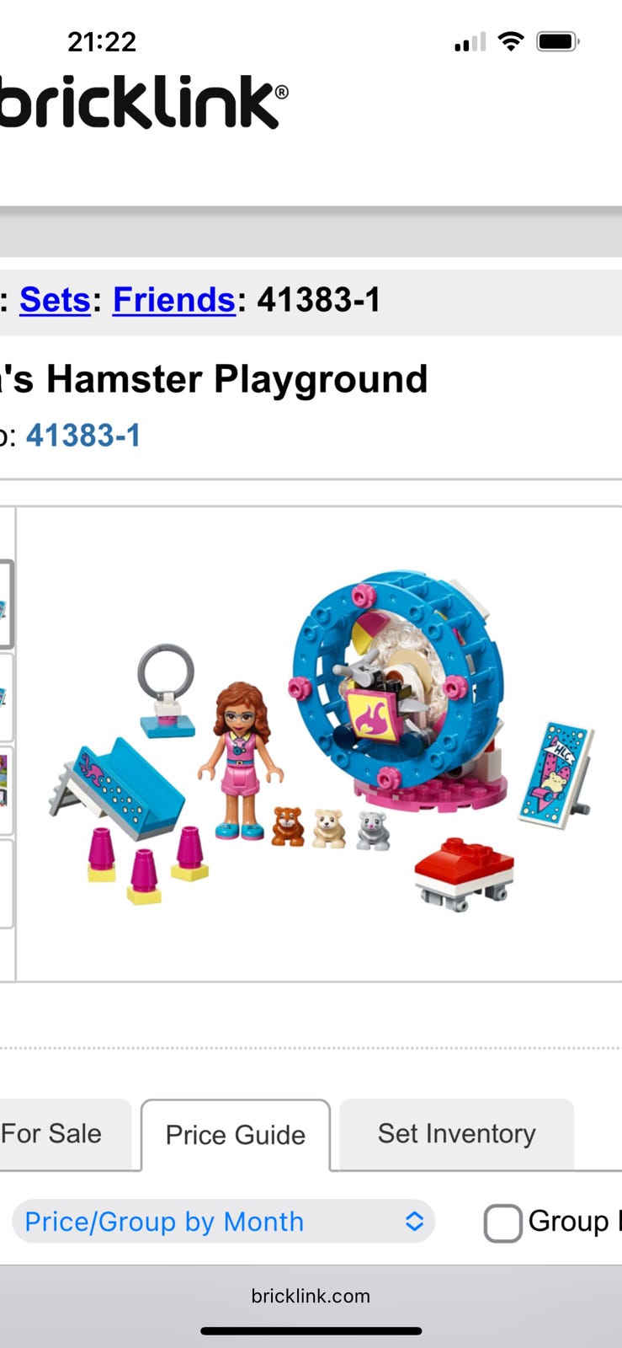622x1348 pixels.
Task: Open the Set Inventory tab
Action: point(456,1134)
